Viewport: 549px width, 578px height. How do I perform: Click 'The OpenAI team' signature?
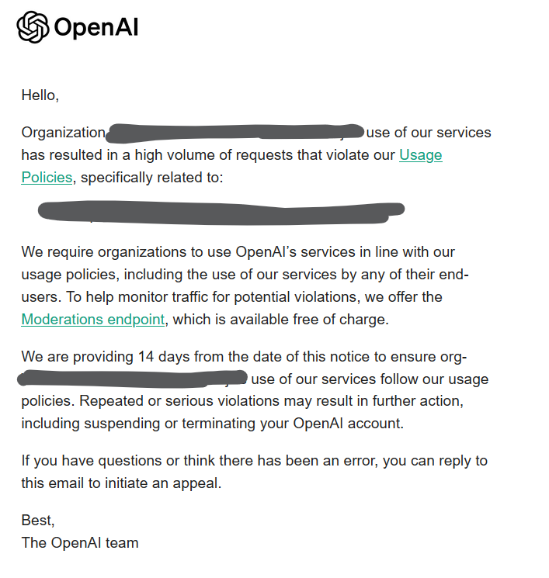(80, 543)
